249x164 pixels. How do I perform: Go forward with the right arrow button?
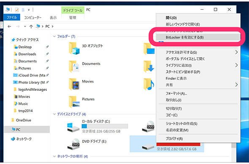point(18,26)
